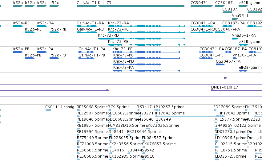Viewport: 262px width, 161px height.
Task: Select protein Ir52a-PB
Action: click(21, 49)
